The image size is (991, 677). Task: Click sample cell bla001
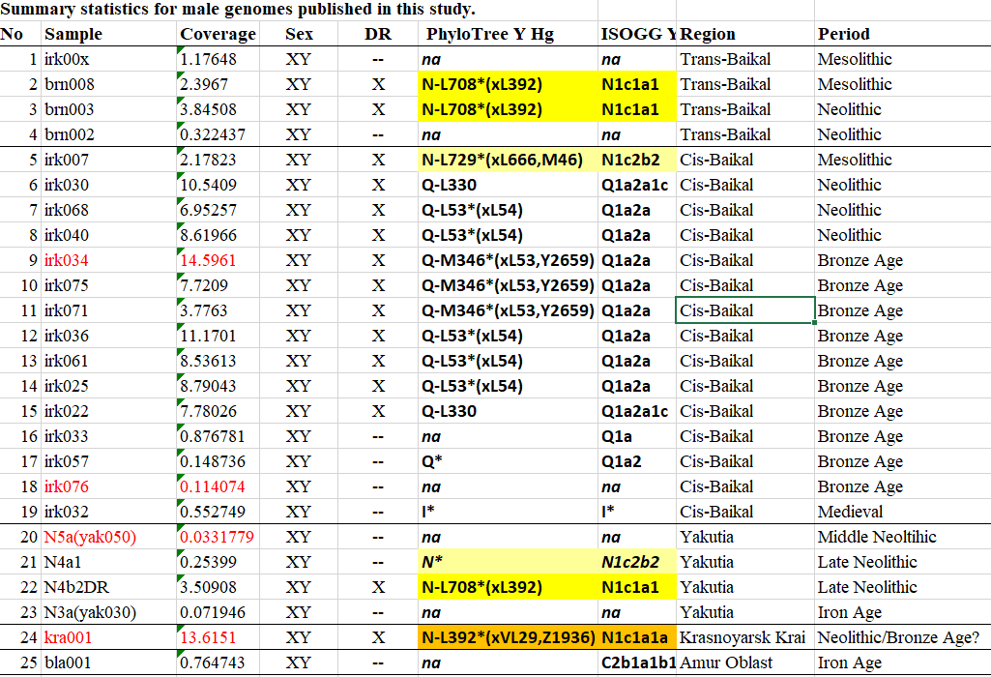108,662
